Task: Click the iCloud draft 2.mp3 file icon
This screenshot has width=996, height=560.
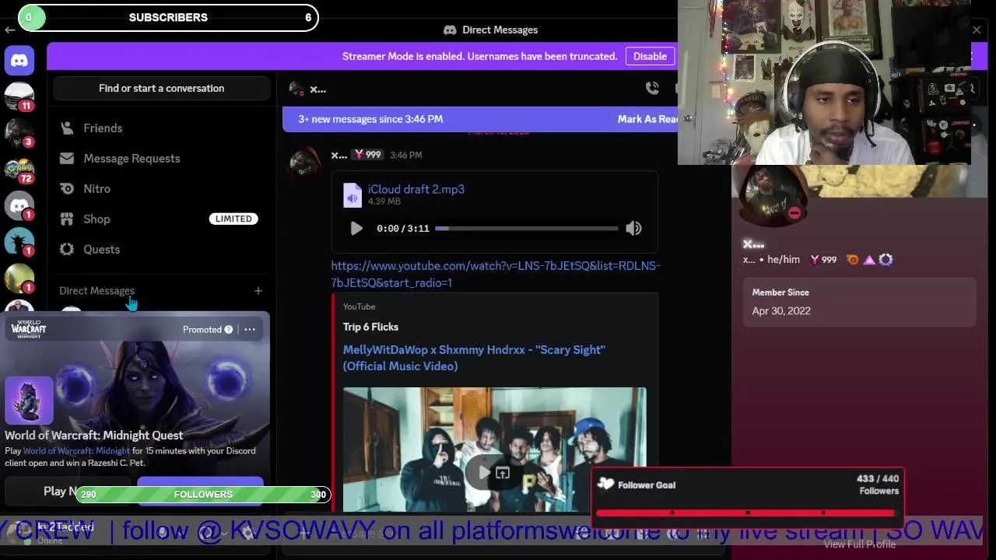Action: pos(352,194)
